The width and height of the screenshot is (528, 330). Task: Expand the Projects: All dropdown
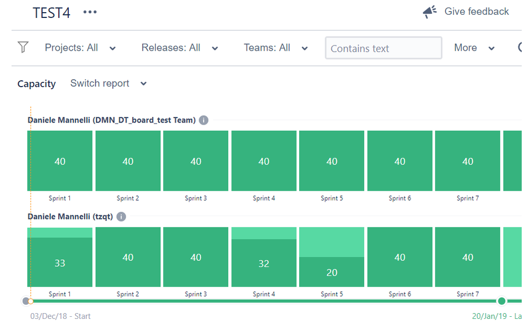(80, 48)
